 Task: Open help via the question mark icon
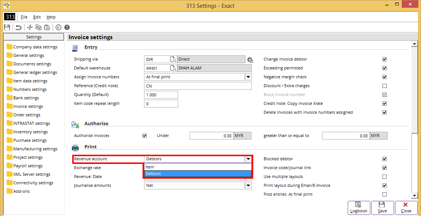click(67, 27)
